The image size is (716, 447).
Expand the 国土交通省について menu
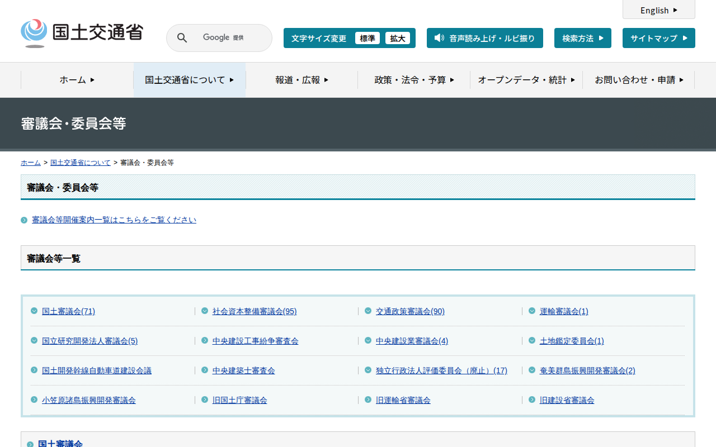pyautogui.click(x=189, y=80)
